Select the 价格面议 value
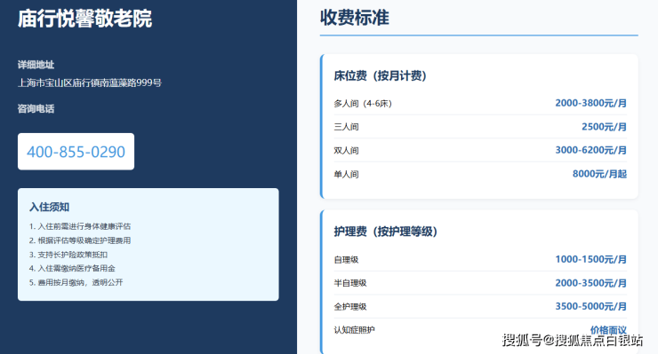The width and height of the screenshot is (658, 354). tap(608, 330)
